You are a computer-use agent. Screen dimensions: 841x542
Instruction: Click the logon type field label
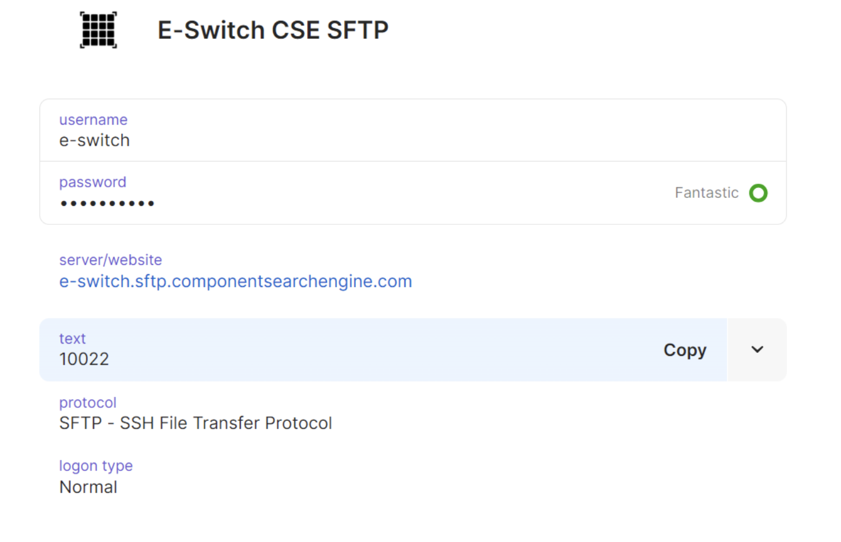coord(95,466)
